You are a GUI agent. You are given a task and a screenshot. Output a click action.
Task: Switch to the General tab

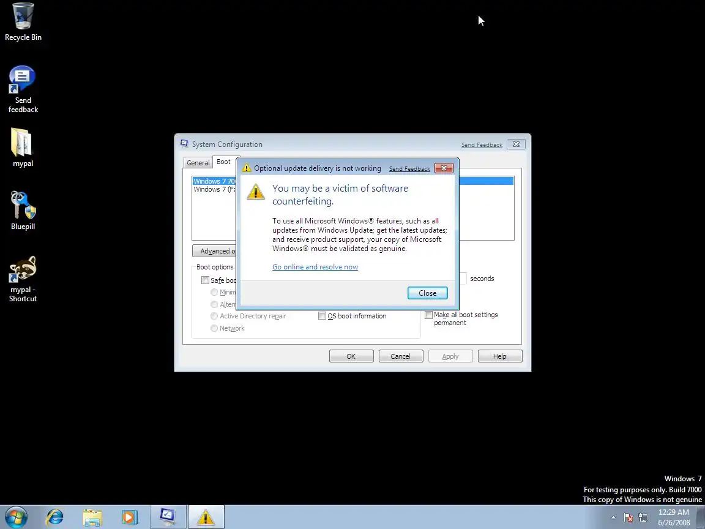[198, 163]
